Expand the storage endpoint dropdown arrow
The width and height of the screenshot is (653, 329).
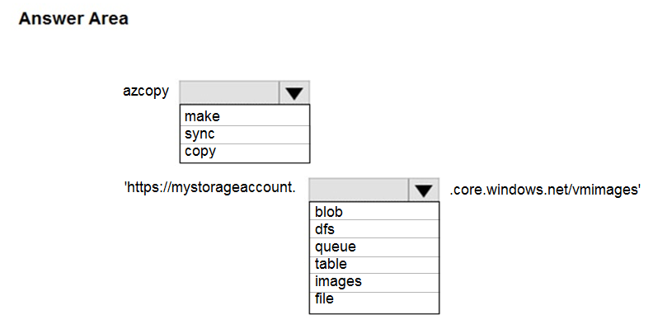pos(424,190)
